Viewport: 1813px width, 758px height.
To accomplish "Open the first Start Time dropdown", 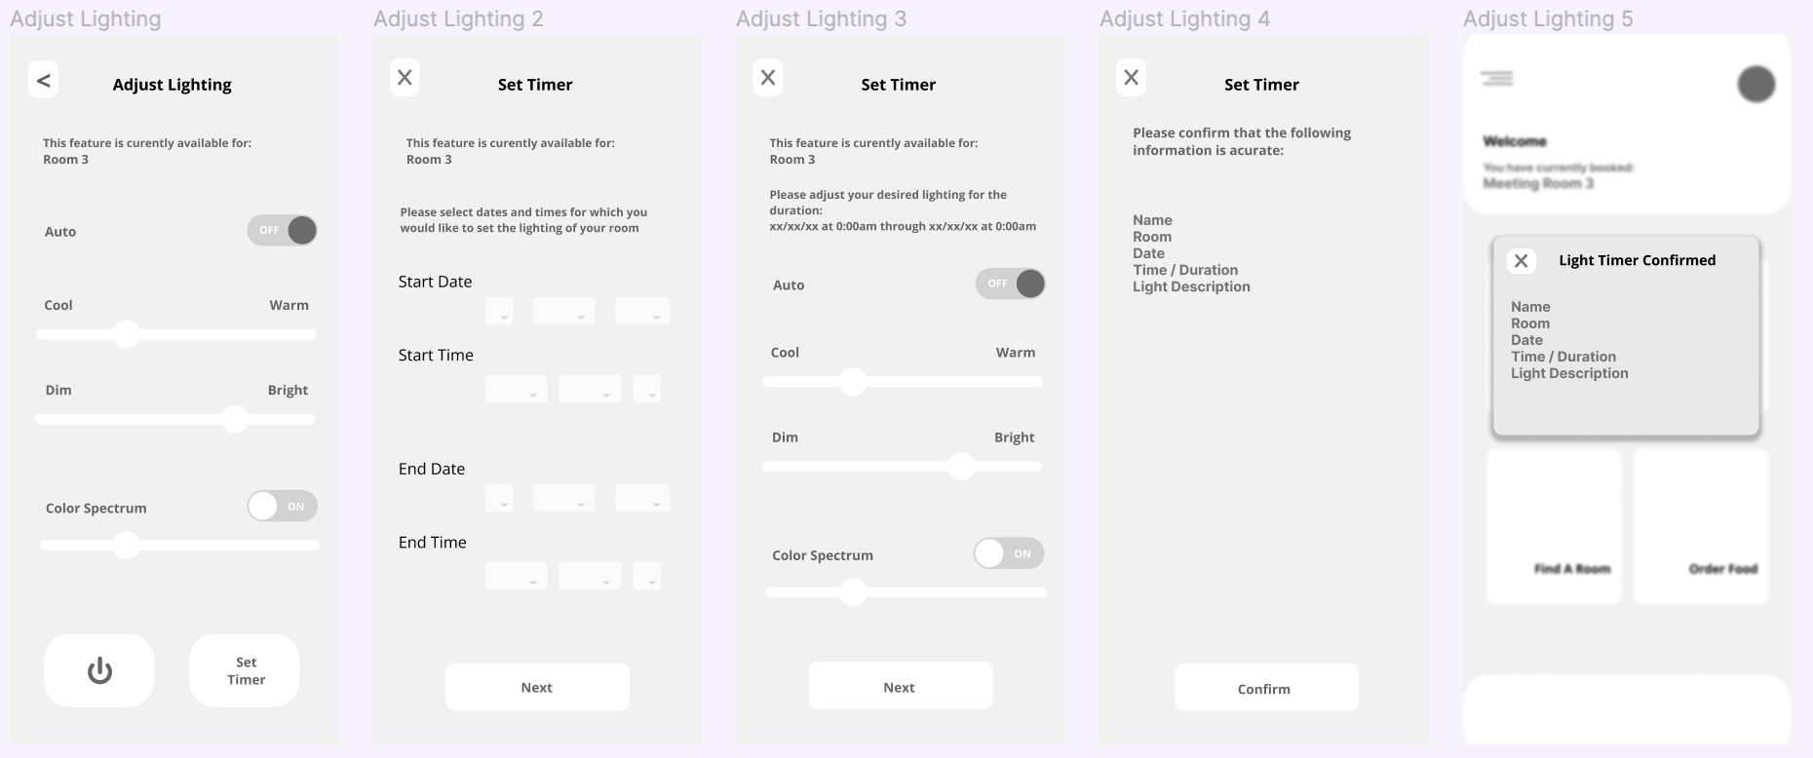I will (516, 390).
